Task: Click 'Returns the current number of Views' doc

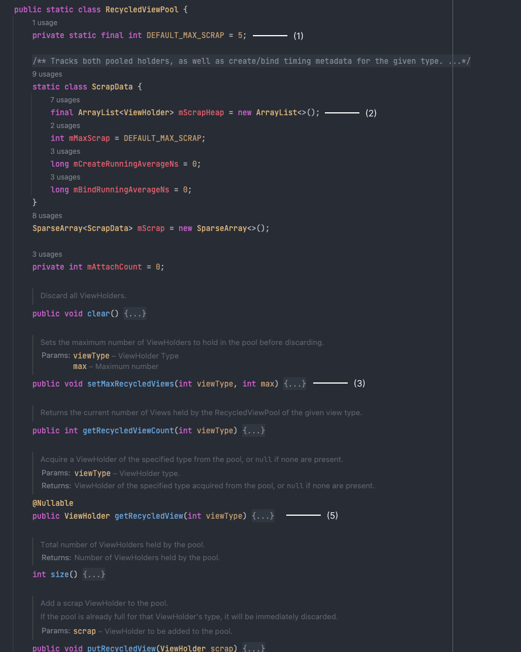Action: 201,412
